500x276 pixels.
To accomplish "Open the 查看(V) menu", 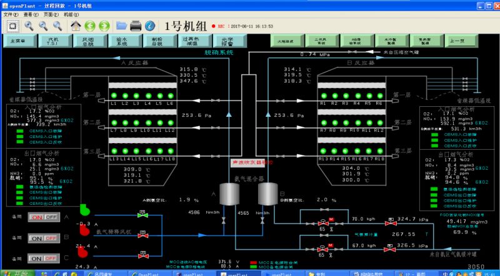I will [31, 13].
